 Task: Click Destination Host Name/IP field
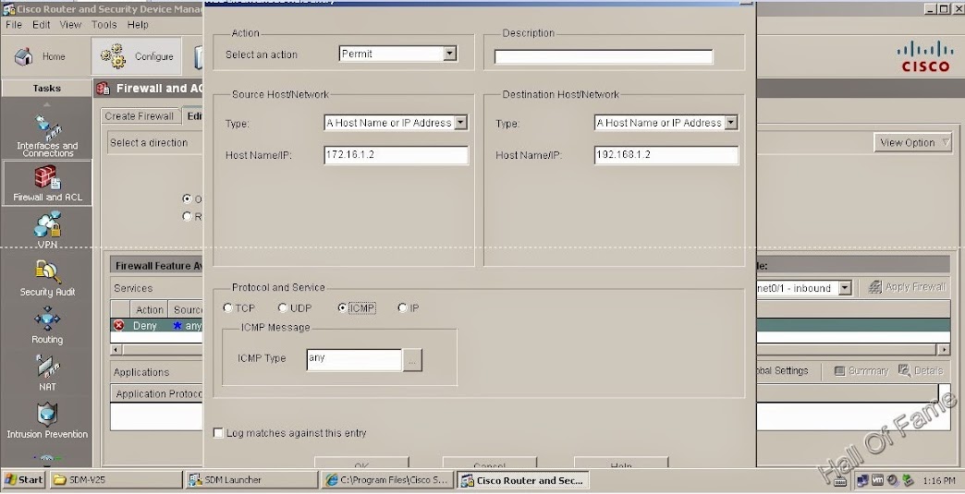[x=666, y=155]
